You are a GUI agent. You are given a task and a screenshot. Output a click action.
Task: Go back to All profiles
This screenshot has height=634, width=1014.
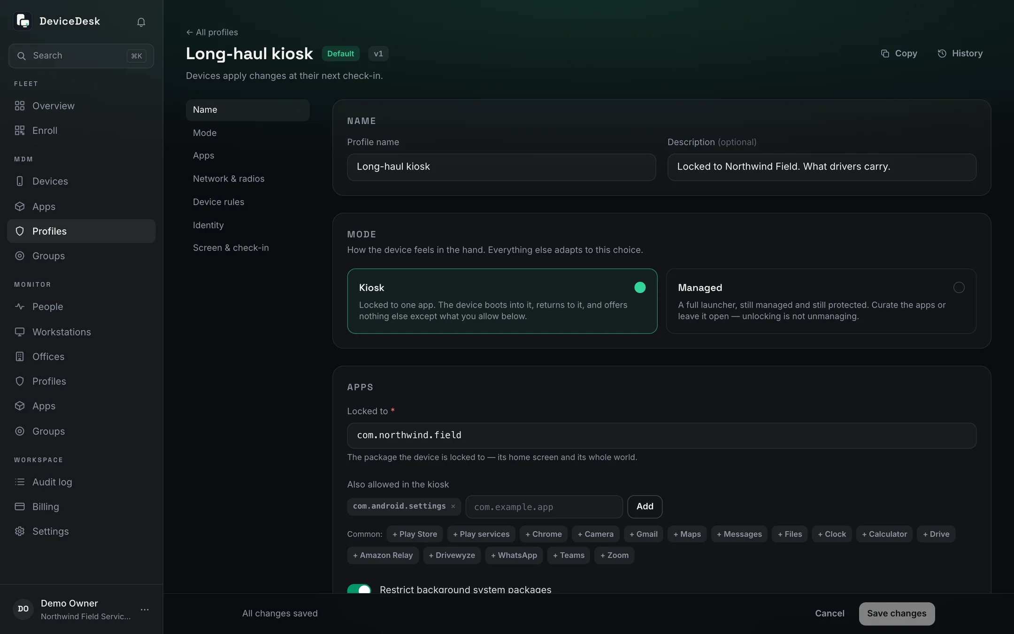click(212, 32)
